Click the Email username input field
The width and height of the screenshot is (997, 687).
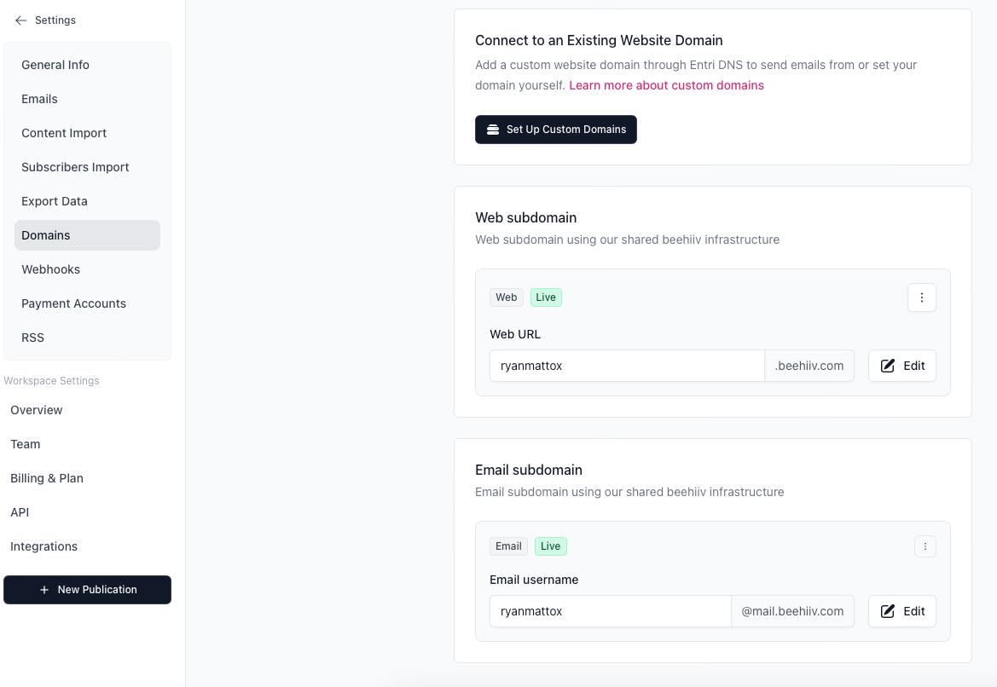[x=610, y=611]
